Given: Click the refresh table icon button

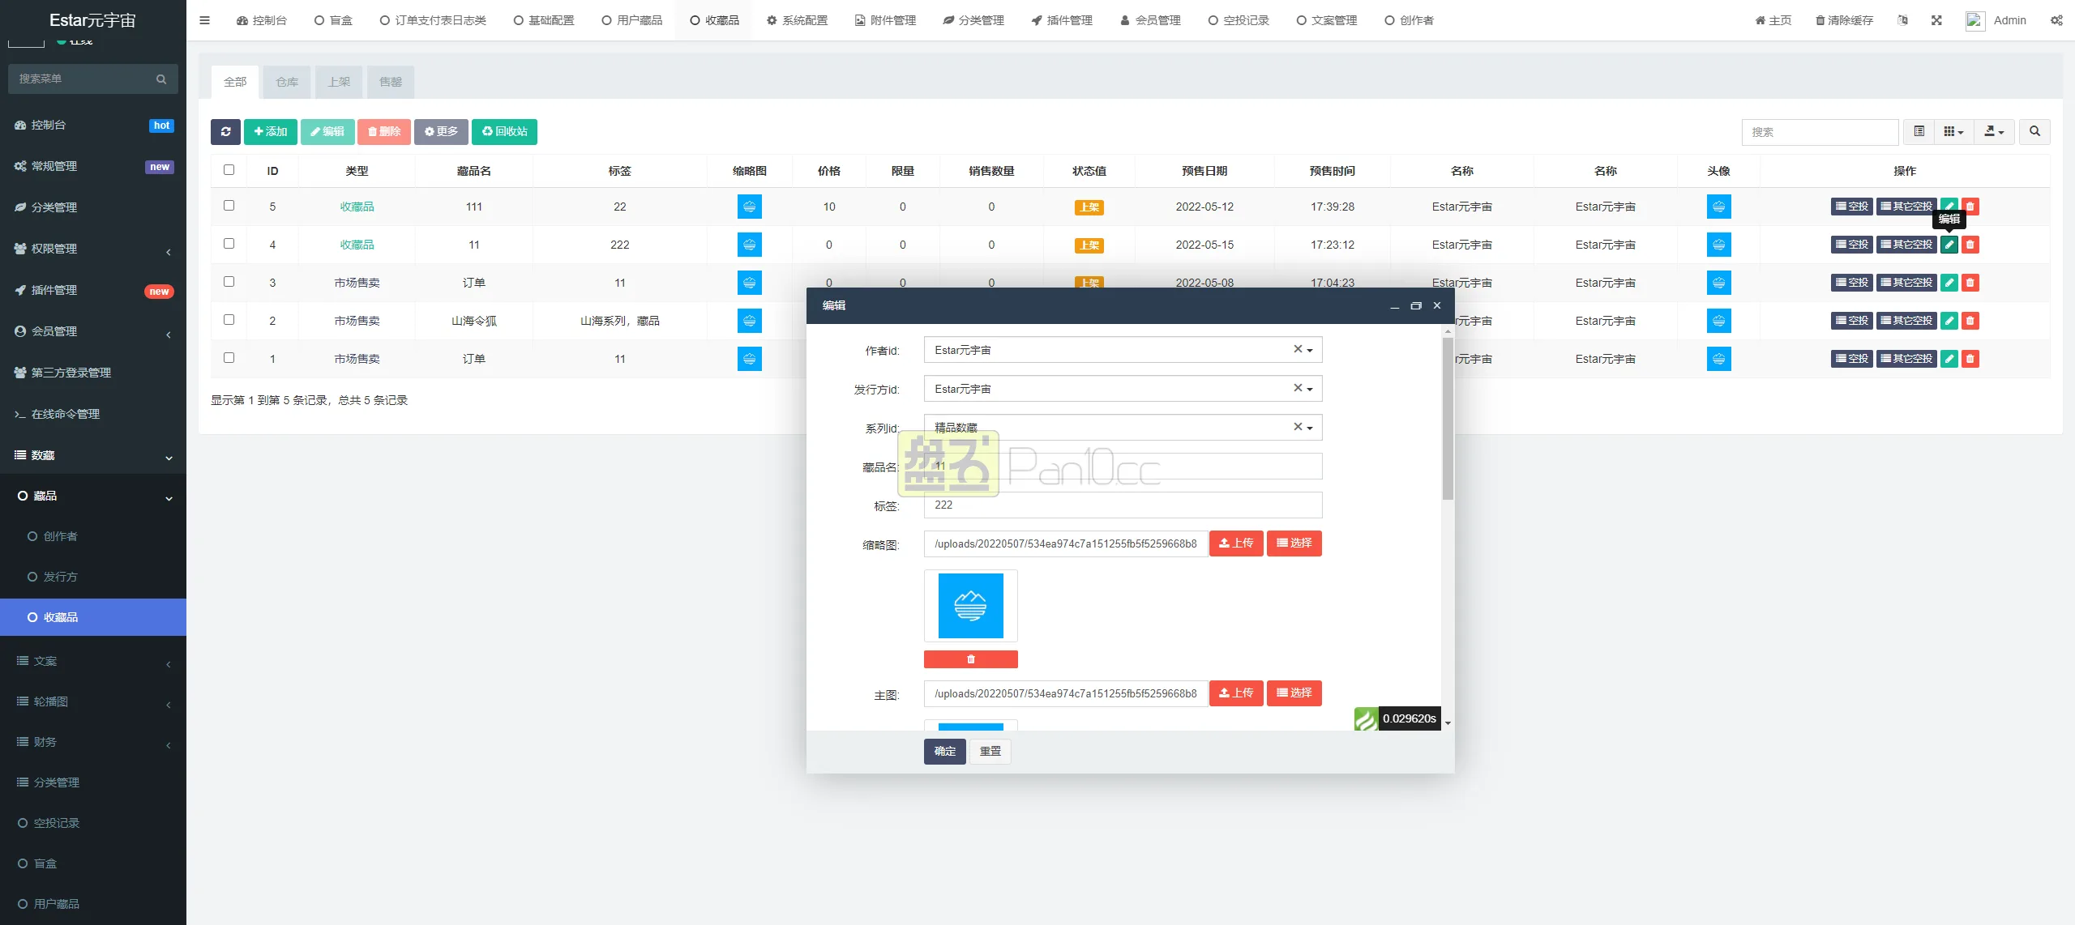Looking at the screenshot, I should click(225, 131).
